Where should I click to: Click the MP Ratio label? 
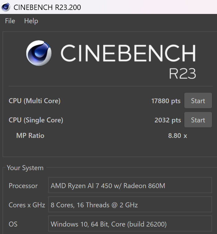(x=30, y=135)
